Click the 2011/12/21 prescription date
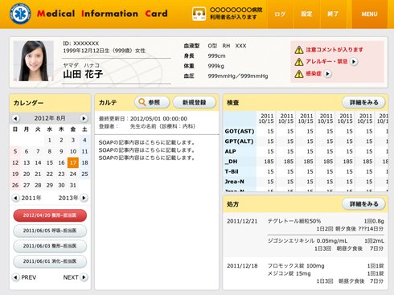Screen dimensions: 394x295 coord(242,221)
